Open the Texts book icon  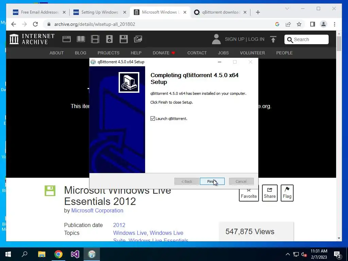pyautogui.click(x=81, y=39)
